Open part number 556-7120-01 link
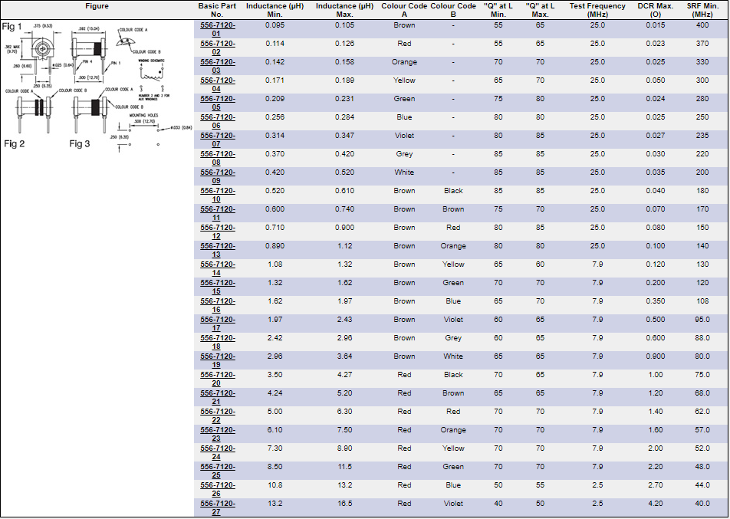The height and width of the screenshot is (519, 730). coord(217,29)
